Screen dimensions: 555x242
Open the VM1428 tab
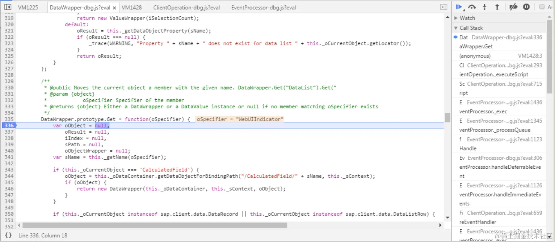[x=132, y=7]
